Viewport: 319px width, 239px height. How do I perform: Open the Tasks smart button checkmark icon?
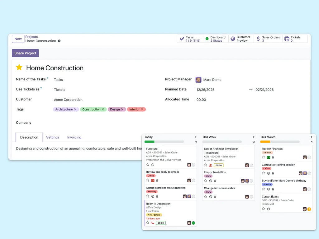point(182,38)
